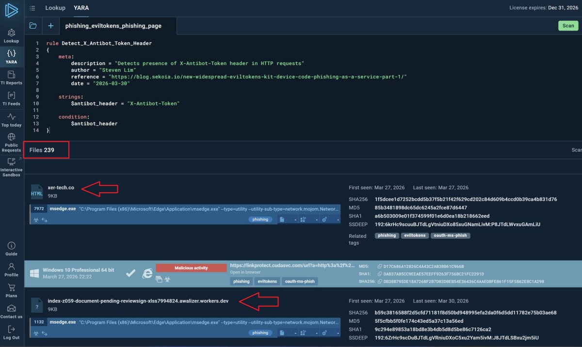The image size is (582, 347).
Task: Open the Guide in sidebar
Action: click(11, 249)
